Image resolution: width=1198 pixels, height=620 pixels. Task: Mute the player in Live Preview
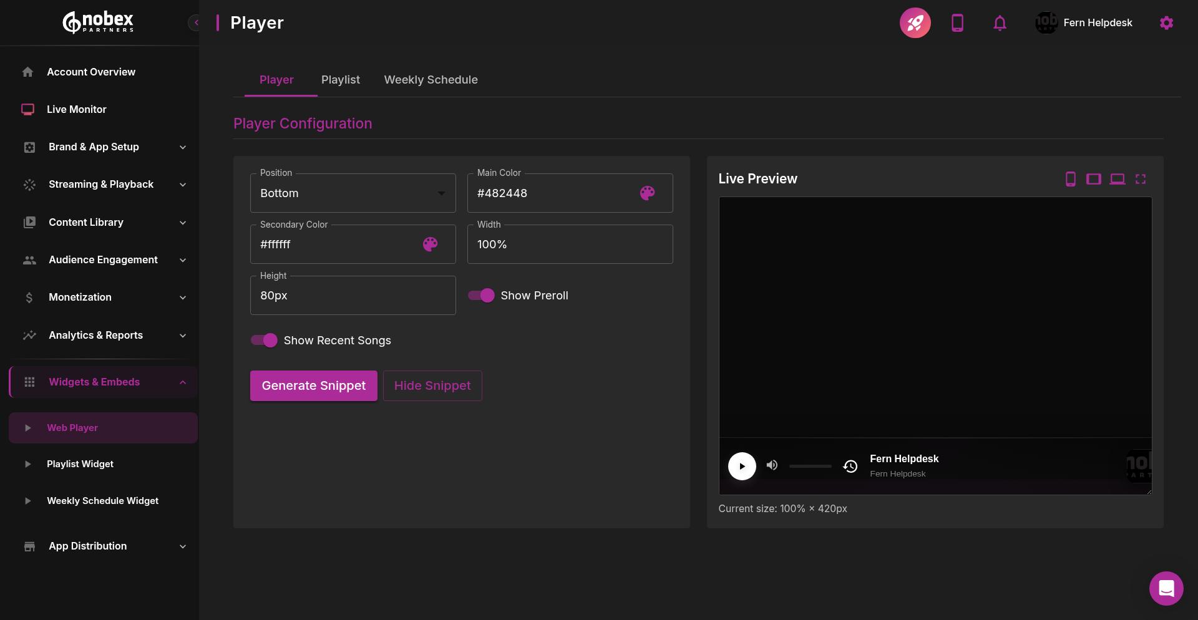(x=772, y=465)
